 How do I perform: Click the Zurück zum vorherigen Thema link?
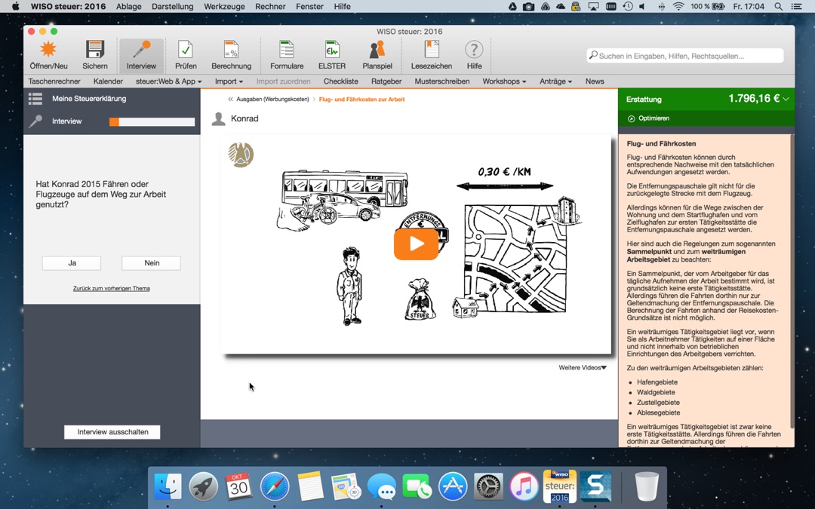coord(111,288)
